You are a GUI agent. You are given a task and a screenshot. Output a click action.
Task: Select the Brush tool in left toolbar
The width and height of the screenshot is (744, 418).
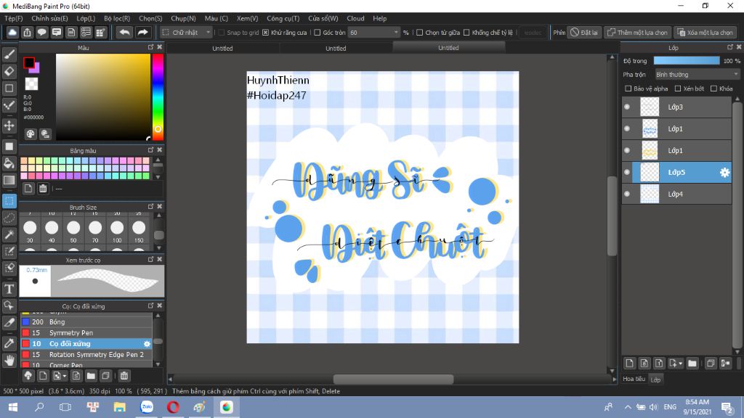9,54
